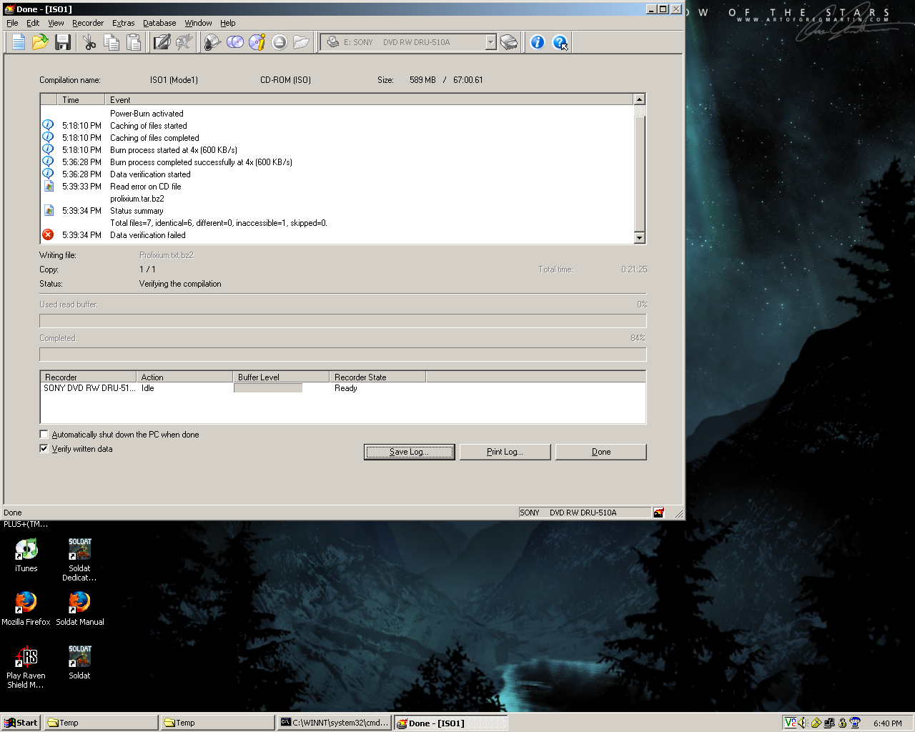
Task: Click the Burn disc toolbar icon
Action: (213, 42)
